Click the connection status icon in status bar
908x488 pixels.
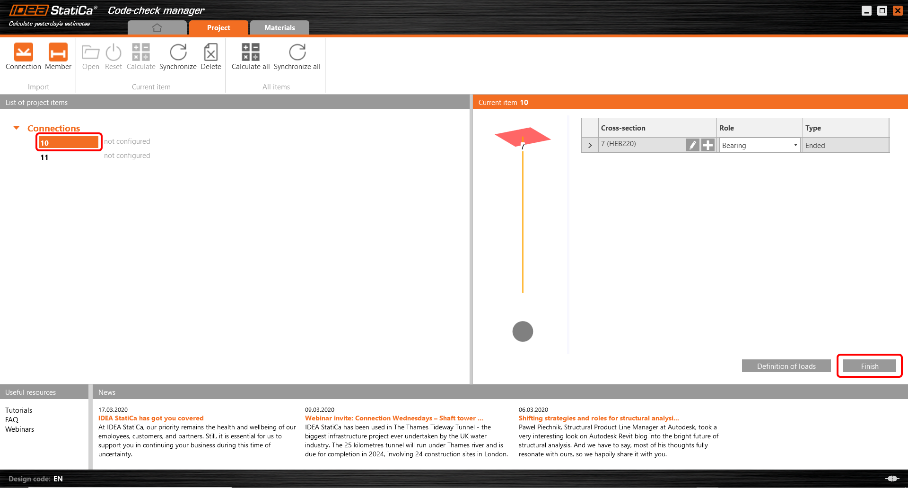(892, 479)
